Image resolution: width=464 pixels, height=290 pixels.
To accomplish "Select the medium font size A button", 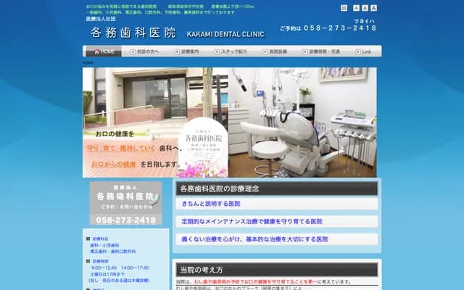I will click(x=364, y=8).
